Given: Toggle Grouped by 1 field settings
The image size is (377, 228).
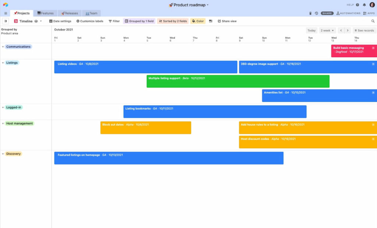Looking at the screenshot, I should pyautogui.click(x=139, y=21).
